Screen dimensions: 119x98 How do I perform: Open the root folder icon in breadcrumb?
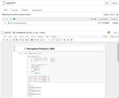coord(14,19)
